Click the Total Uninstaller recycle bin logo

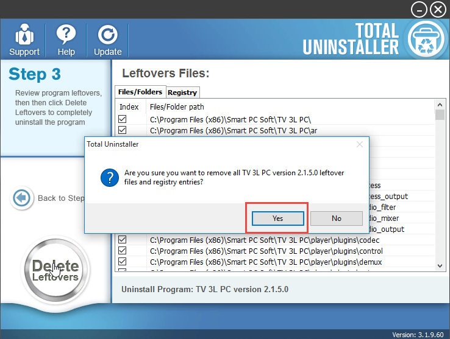point(426,40)
